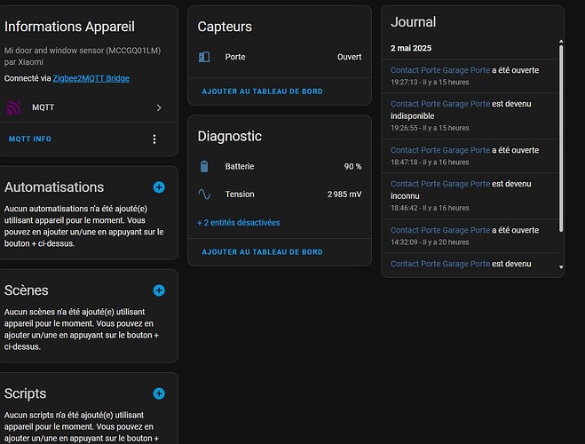Click the Journal scrollbar thumb
This screenshot has width=585, height=444.
pyautogui.click(x=561, y=139)
